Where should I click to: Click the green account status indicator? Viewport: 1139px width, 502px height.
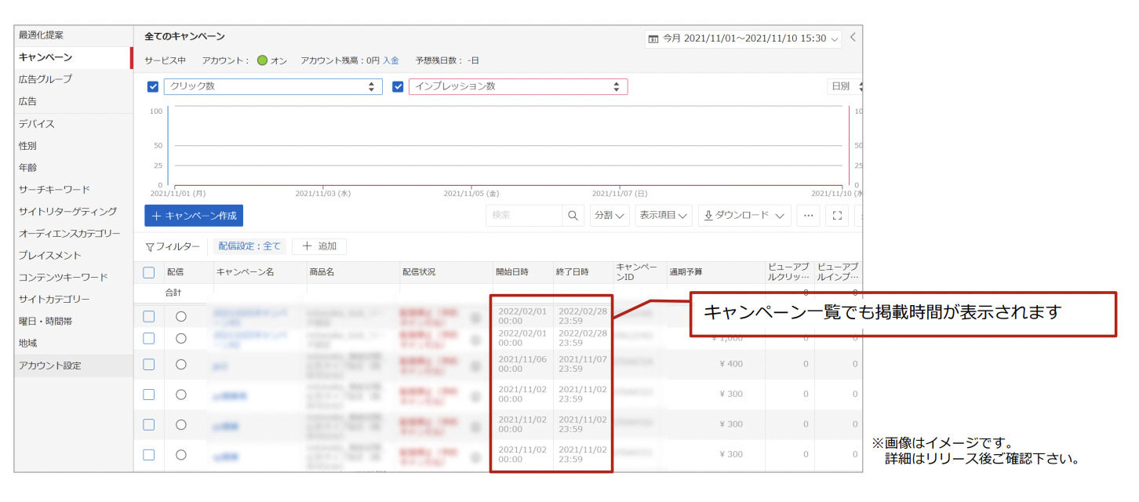click(262, 60)
